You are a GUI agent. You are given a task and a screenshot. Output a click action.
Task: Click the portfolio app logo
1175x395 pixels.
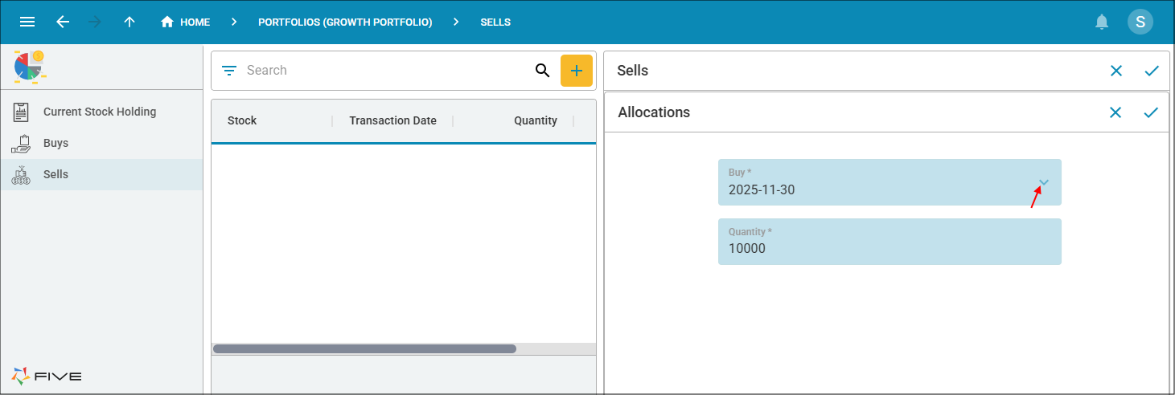pos(30,66)
